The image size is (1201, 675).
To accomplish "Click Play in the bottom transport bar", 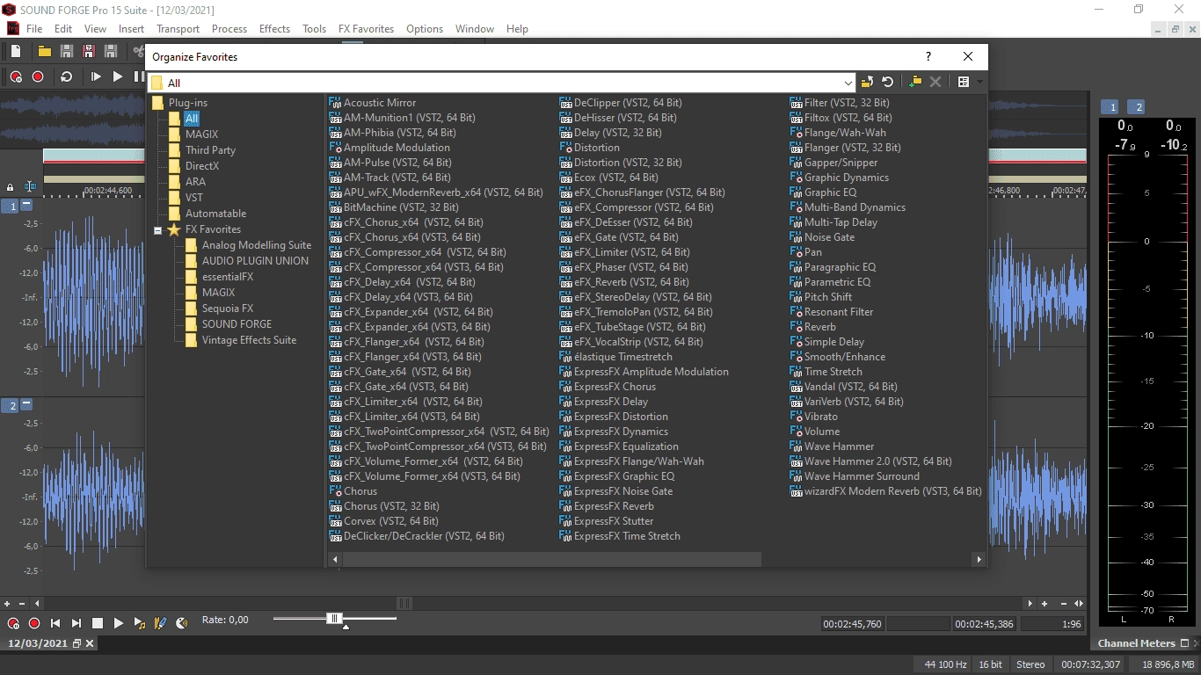I will tap(119, 623).
